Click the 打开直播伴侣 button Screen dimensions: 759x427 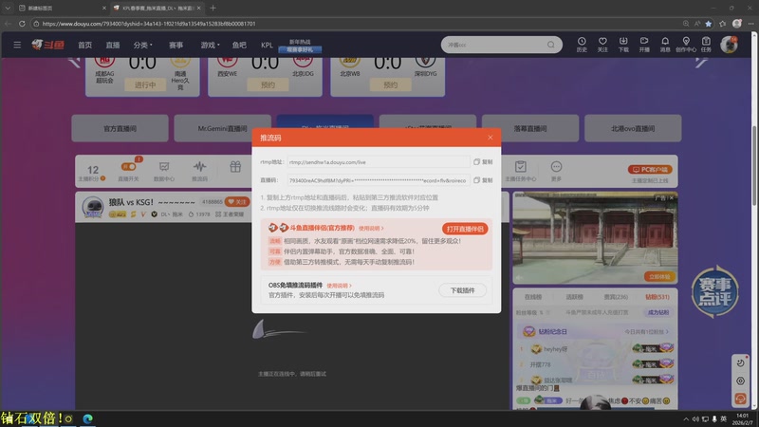click(465, 229)
